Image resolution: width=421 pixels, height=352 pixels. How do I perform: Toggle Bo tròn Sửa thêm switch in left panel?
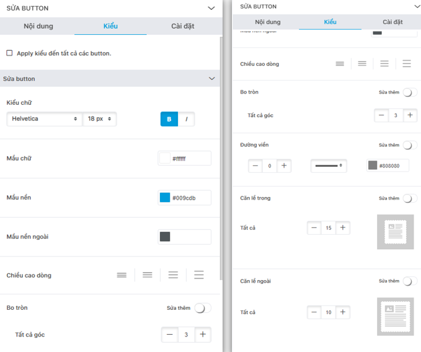pyautogui.click(x=203, y=308)
